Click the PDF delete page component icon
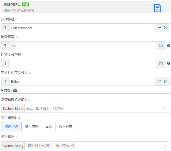The width and height of the screenshot is (171, 151). pyautogui.click(x=157, y=8)
